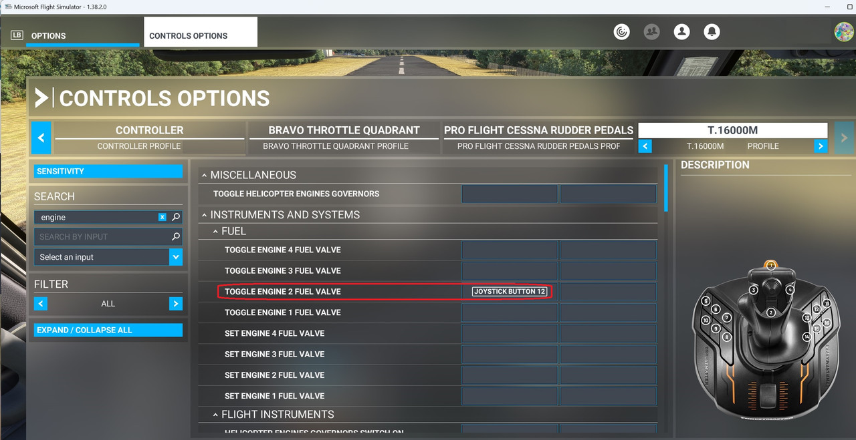The height and width of the screenshot is (440, 856).
Task: Click the device list left arrow
Action: click(x=41, y=138)
